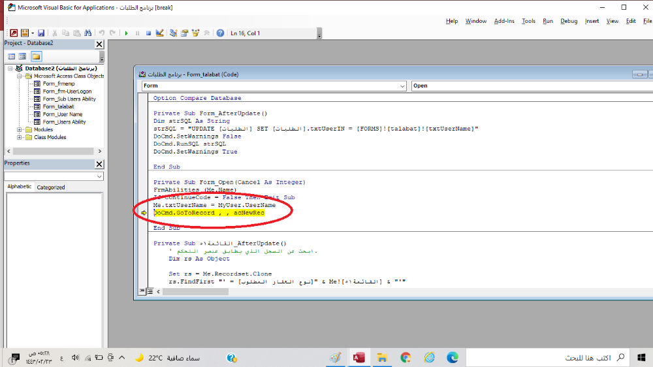
Task: Click the Copy toolbar icon
Action: click(x=66, y=33)
